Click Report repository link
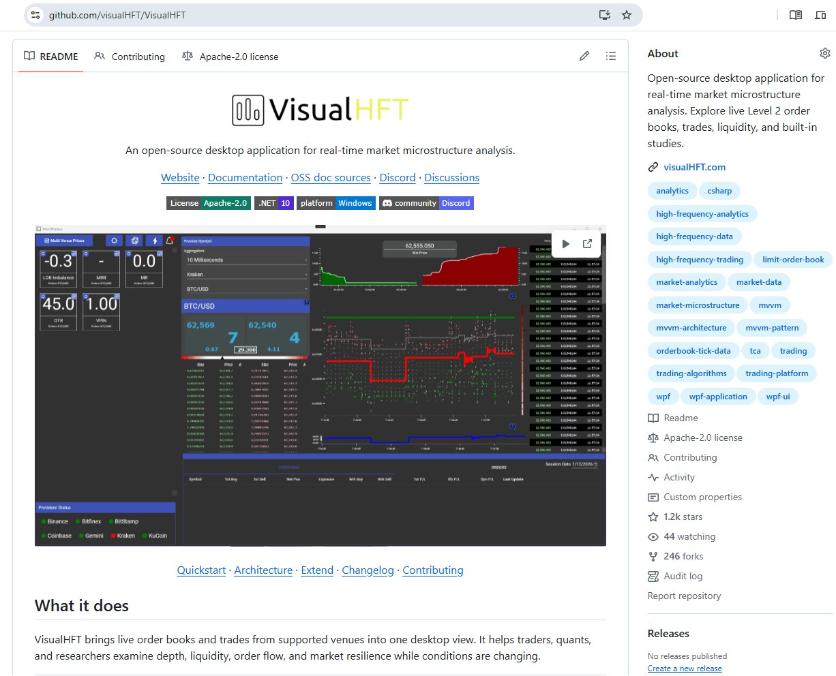Viewport: 836px width, 676px height. 684,596
